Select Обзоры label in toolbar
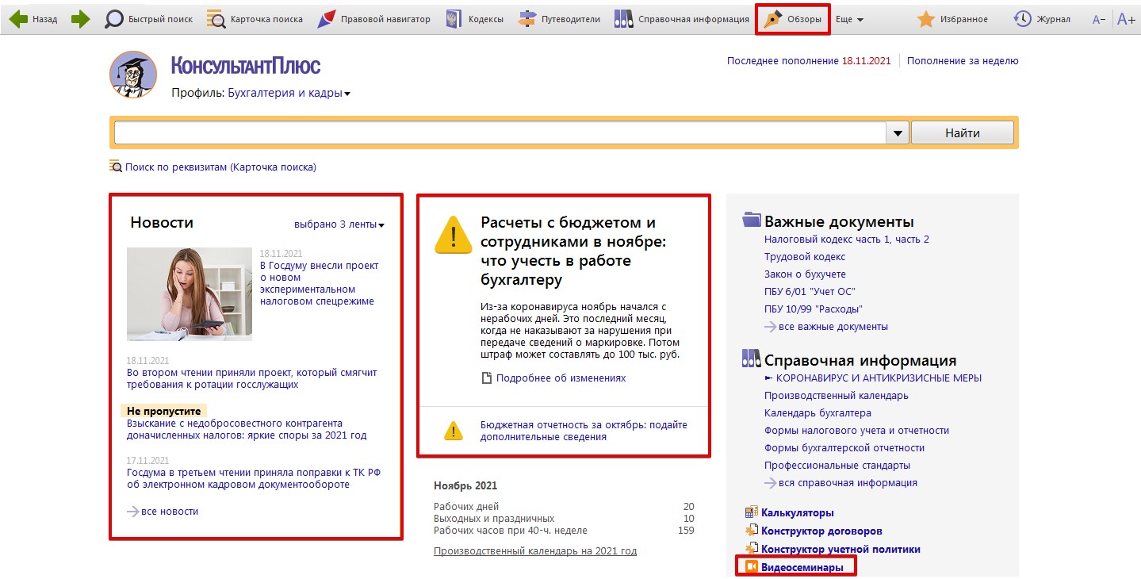The height and width of the screenshot is (579, 1141). 804,19
